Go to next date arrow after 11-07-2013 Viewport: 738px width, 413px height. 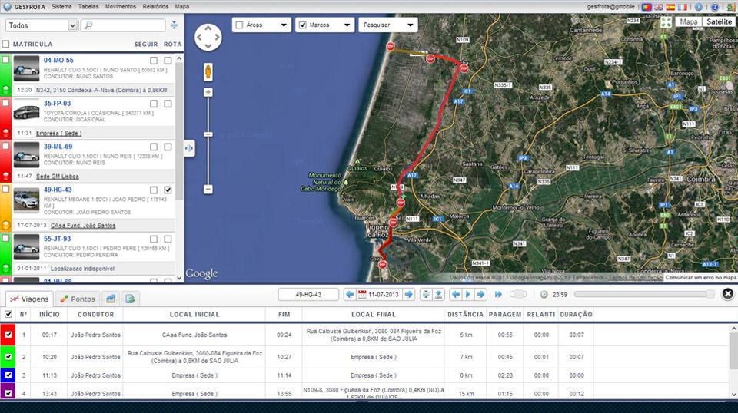tap(409, 295)
